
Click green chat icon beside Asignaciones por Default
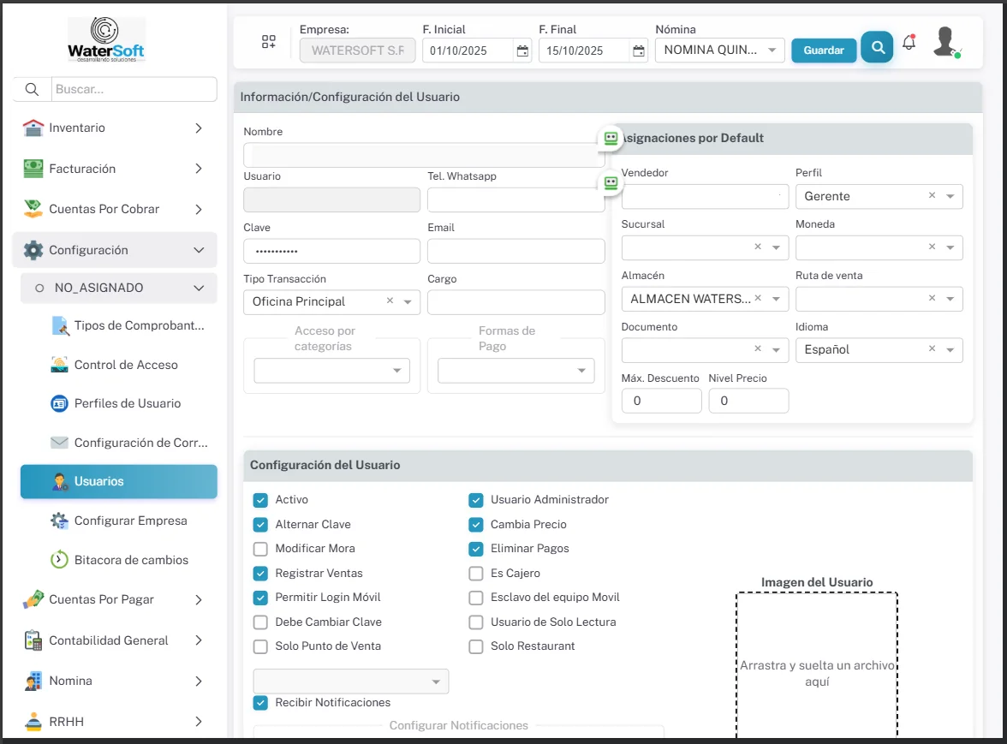click(x=611, y=138)
